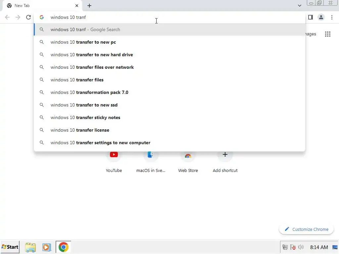Screen dimensions: 339x254
Task: Click the Reload page icon
Action: point(28,17)
